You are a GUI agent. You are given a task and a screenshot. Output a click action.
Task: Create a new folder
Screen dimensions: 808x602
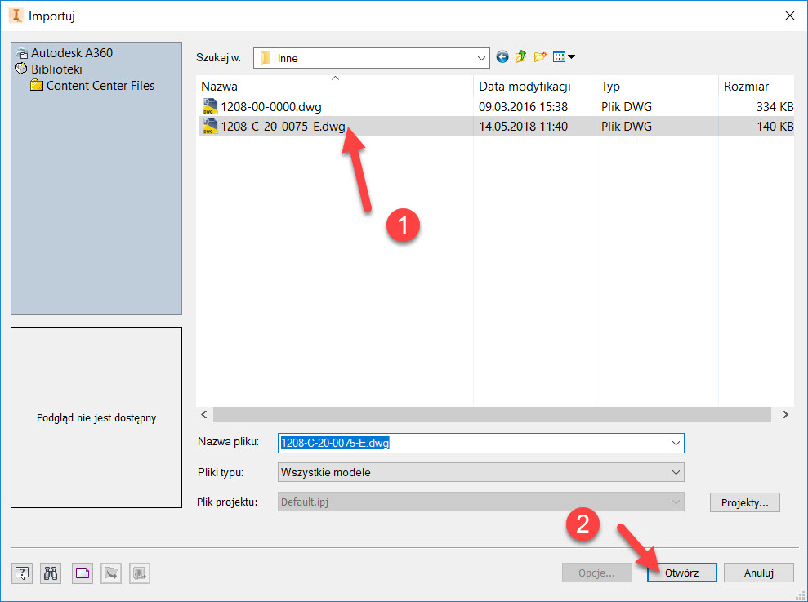click(539, 57)
